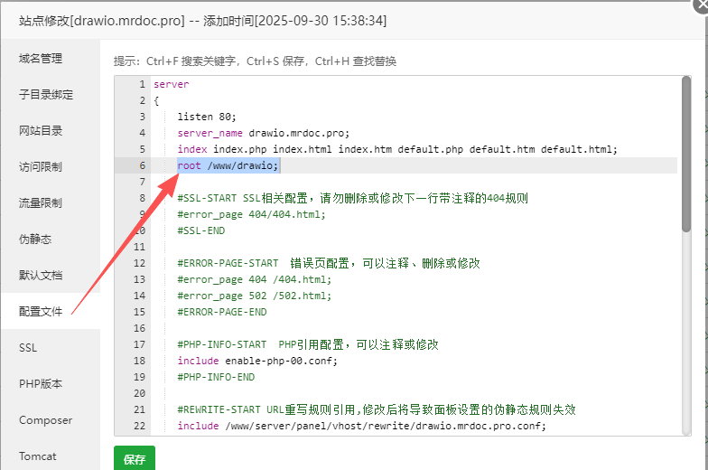The height and width of the screenshot is (470, 708).
Task: Switch to the 子目录绑定 tab
Action: point(46,95)
